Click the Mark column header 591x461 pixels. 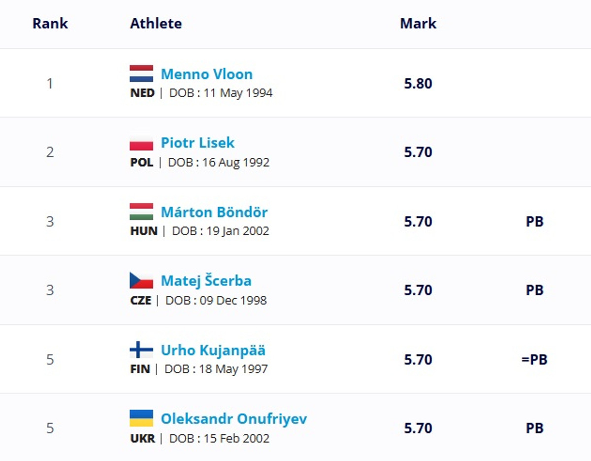[418, 23]
